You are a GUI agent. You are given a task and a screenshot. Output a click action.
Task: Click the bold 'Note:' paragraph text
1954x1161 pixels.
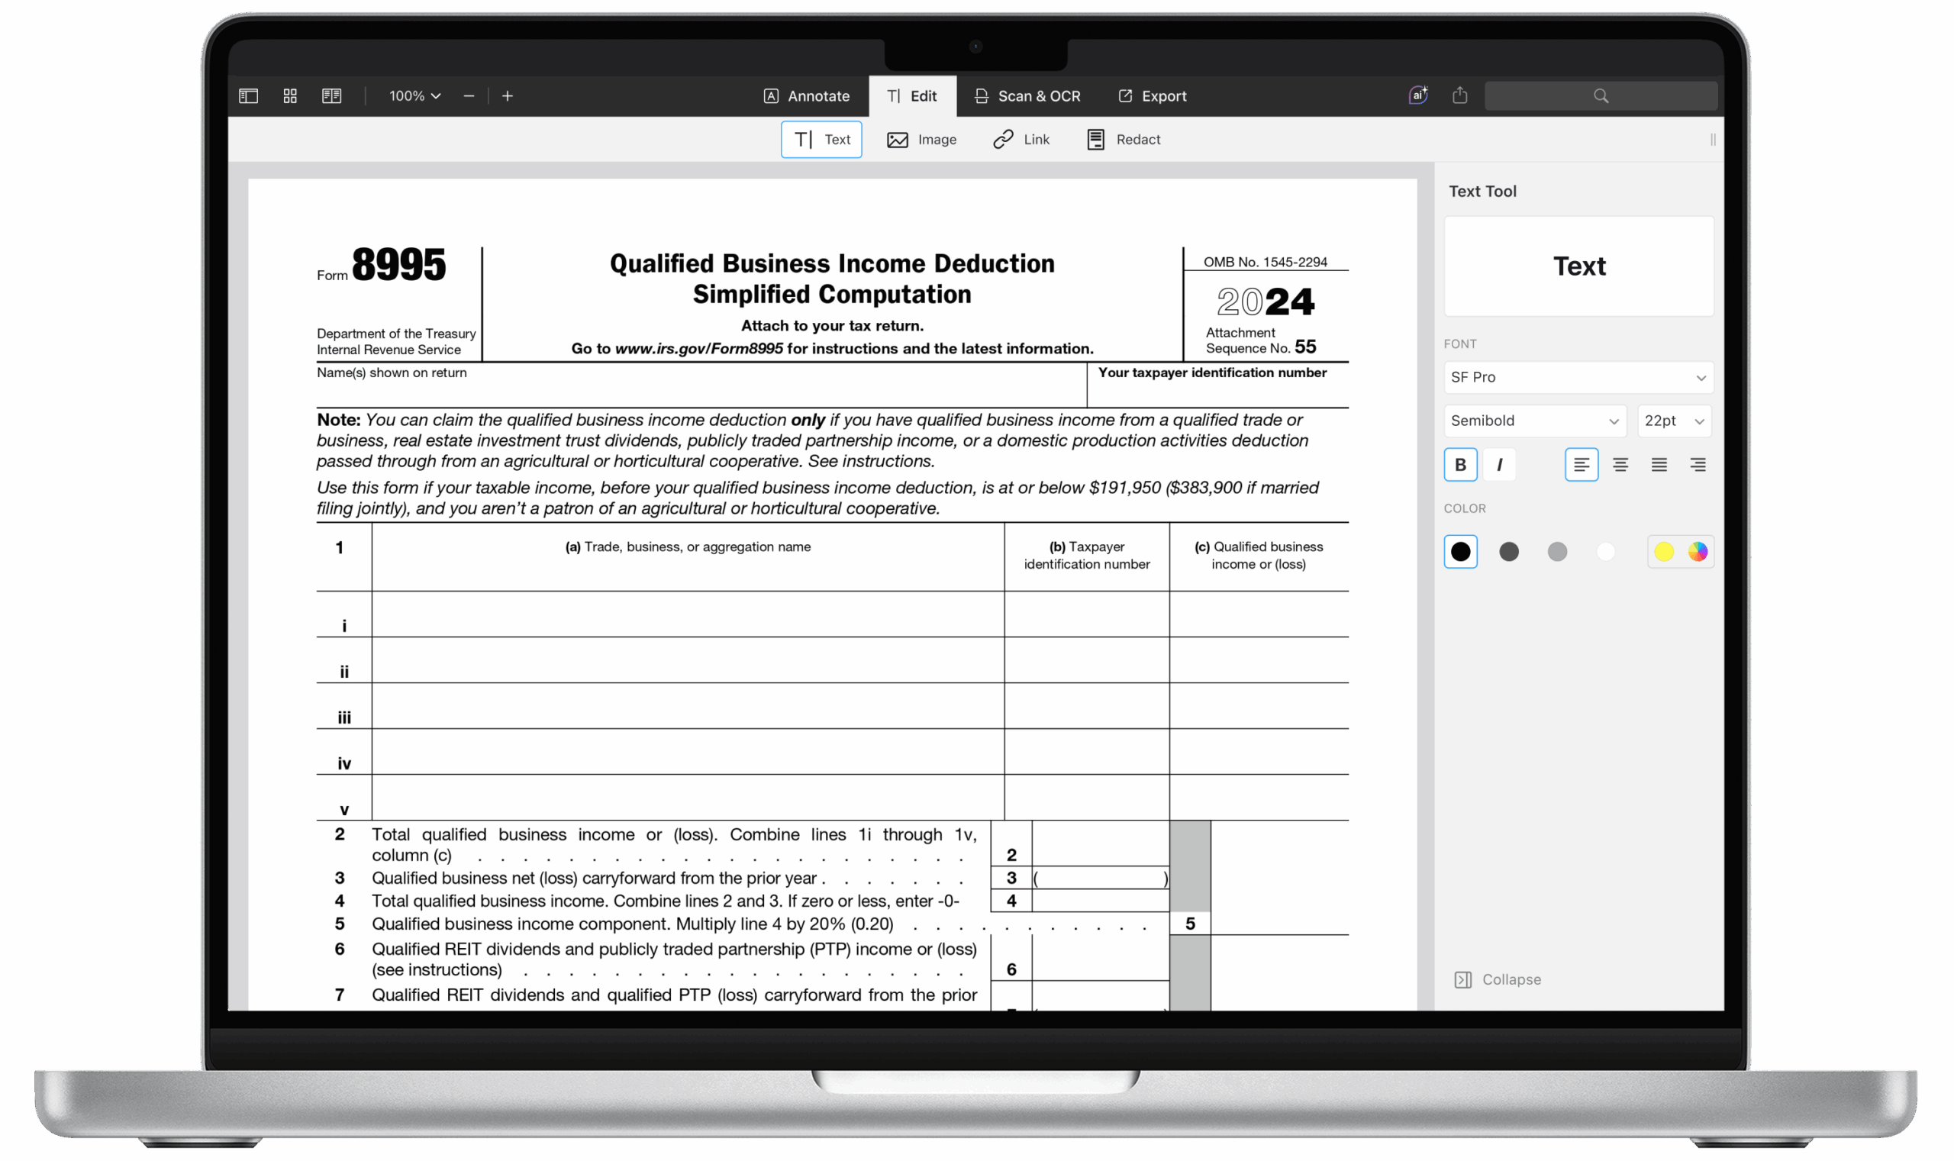[x=338, y=420]
